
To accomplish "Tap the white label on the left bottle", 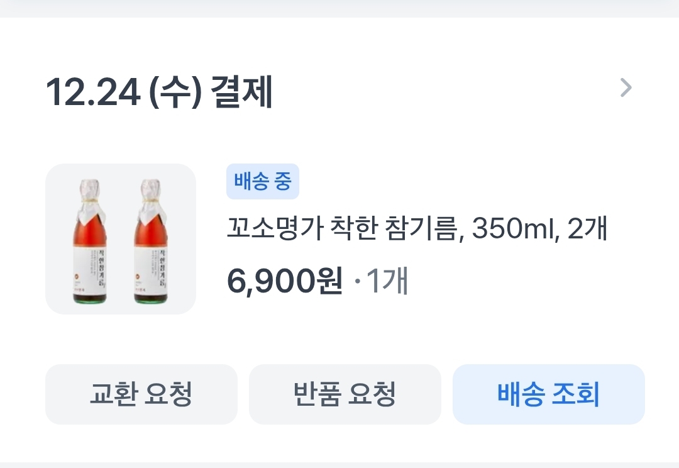I will 90,270.
